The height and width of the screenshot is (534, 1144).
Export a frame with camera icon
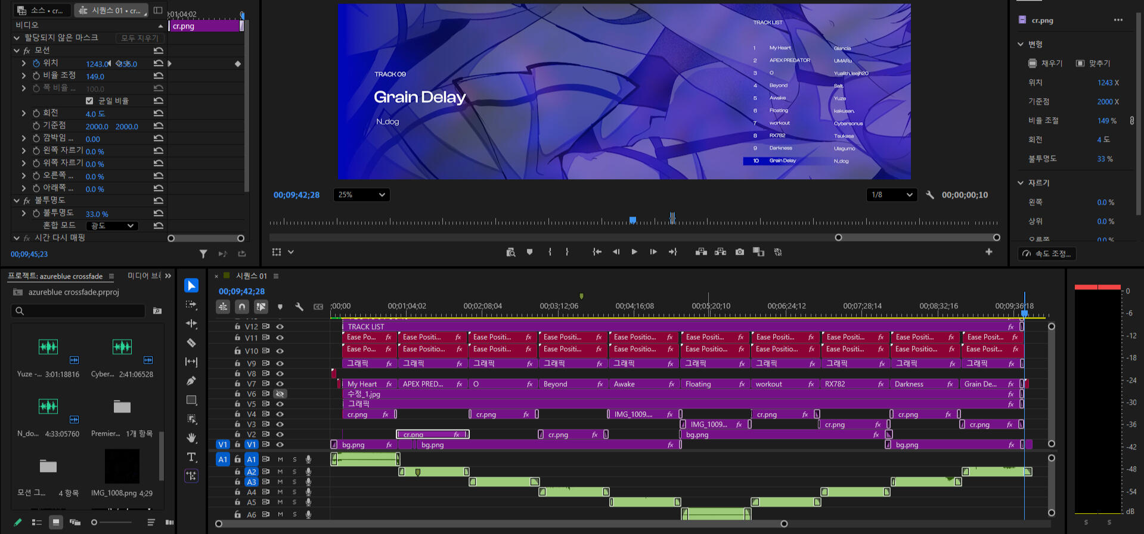[739, 252]
